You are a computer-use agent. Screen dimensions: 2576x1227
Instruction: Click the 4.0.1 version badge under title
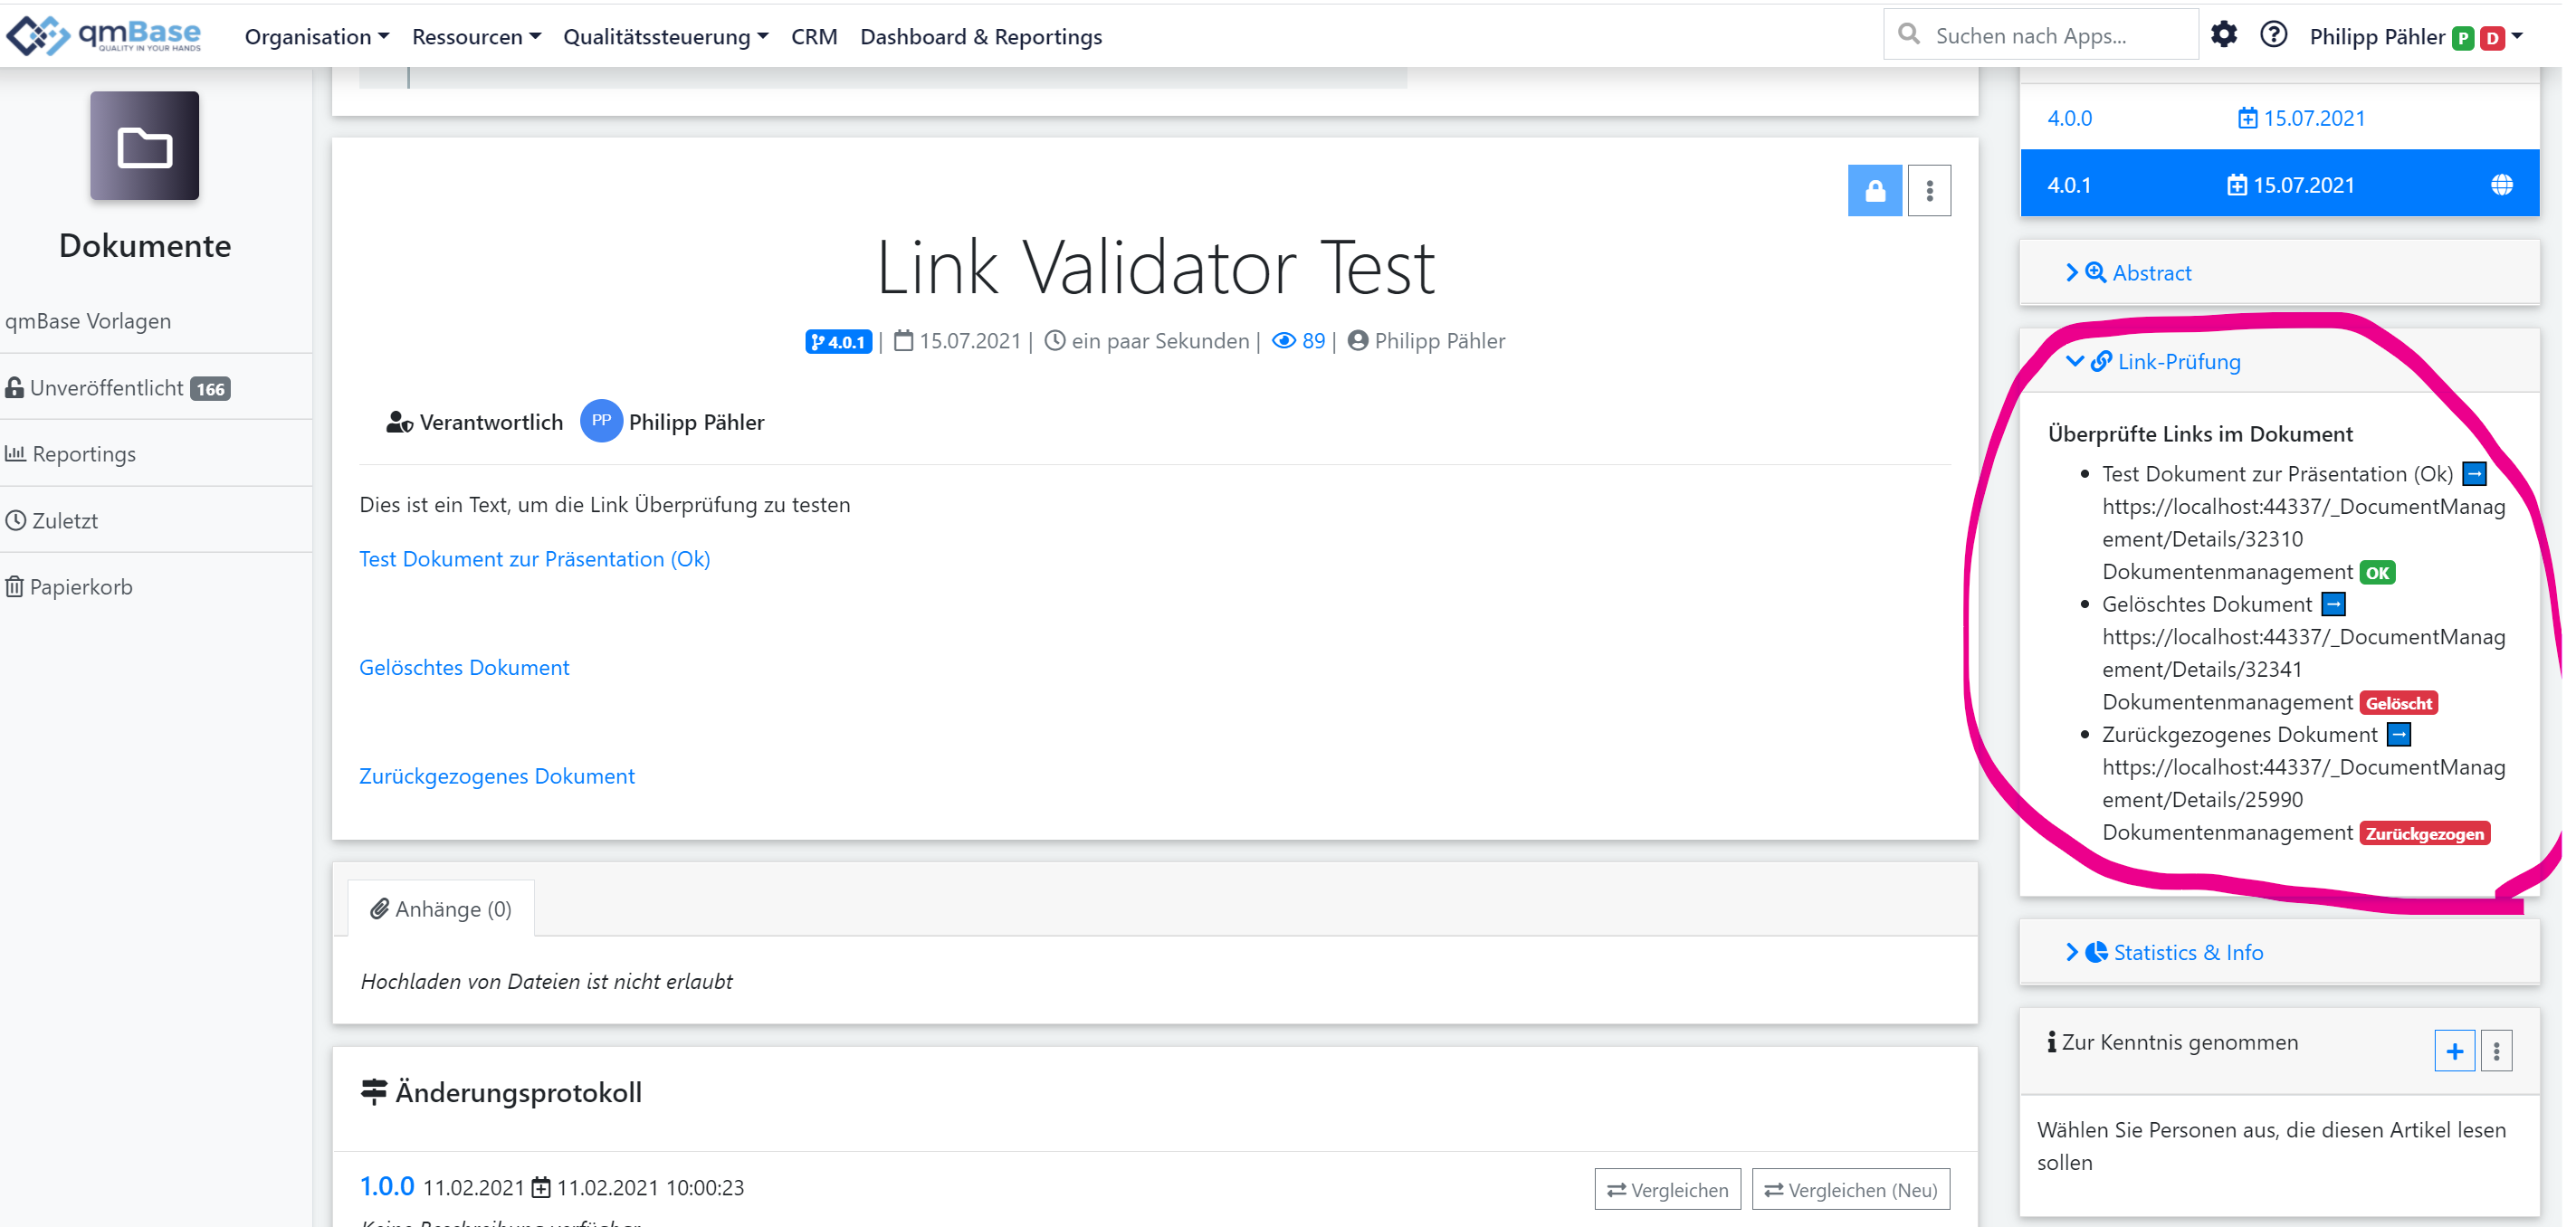pos(838,342)
